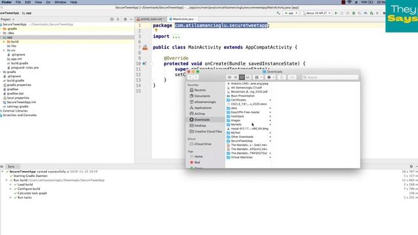This screenshot has height=235, width=418.
Task: Open Finder group-by arrangement dropdown
Action: (x=259, y=77)
